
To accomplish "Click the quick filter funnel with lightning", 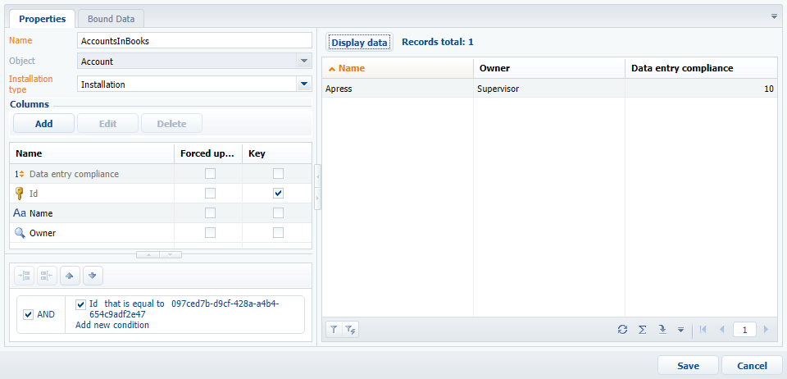I will coord(351,330).
